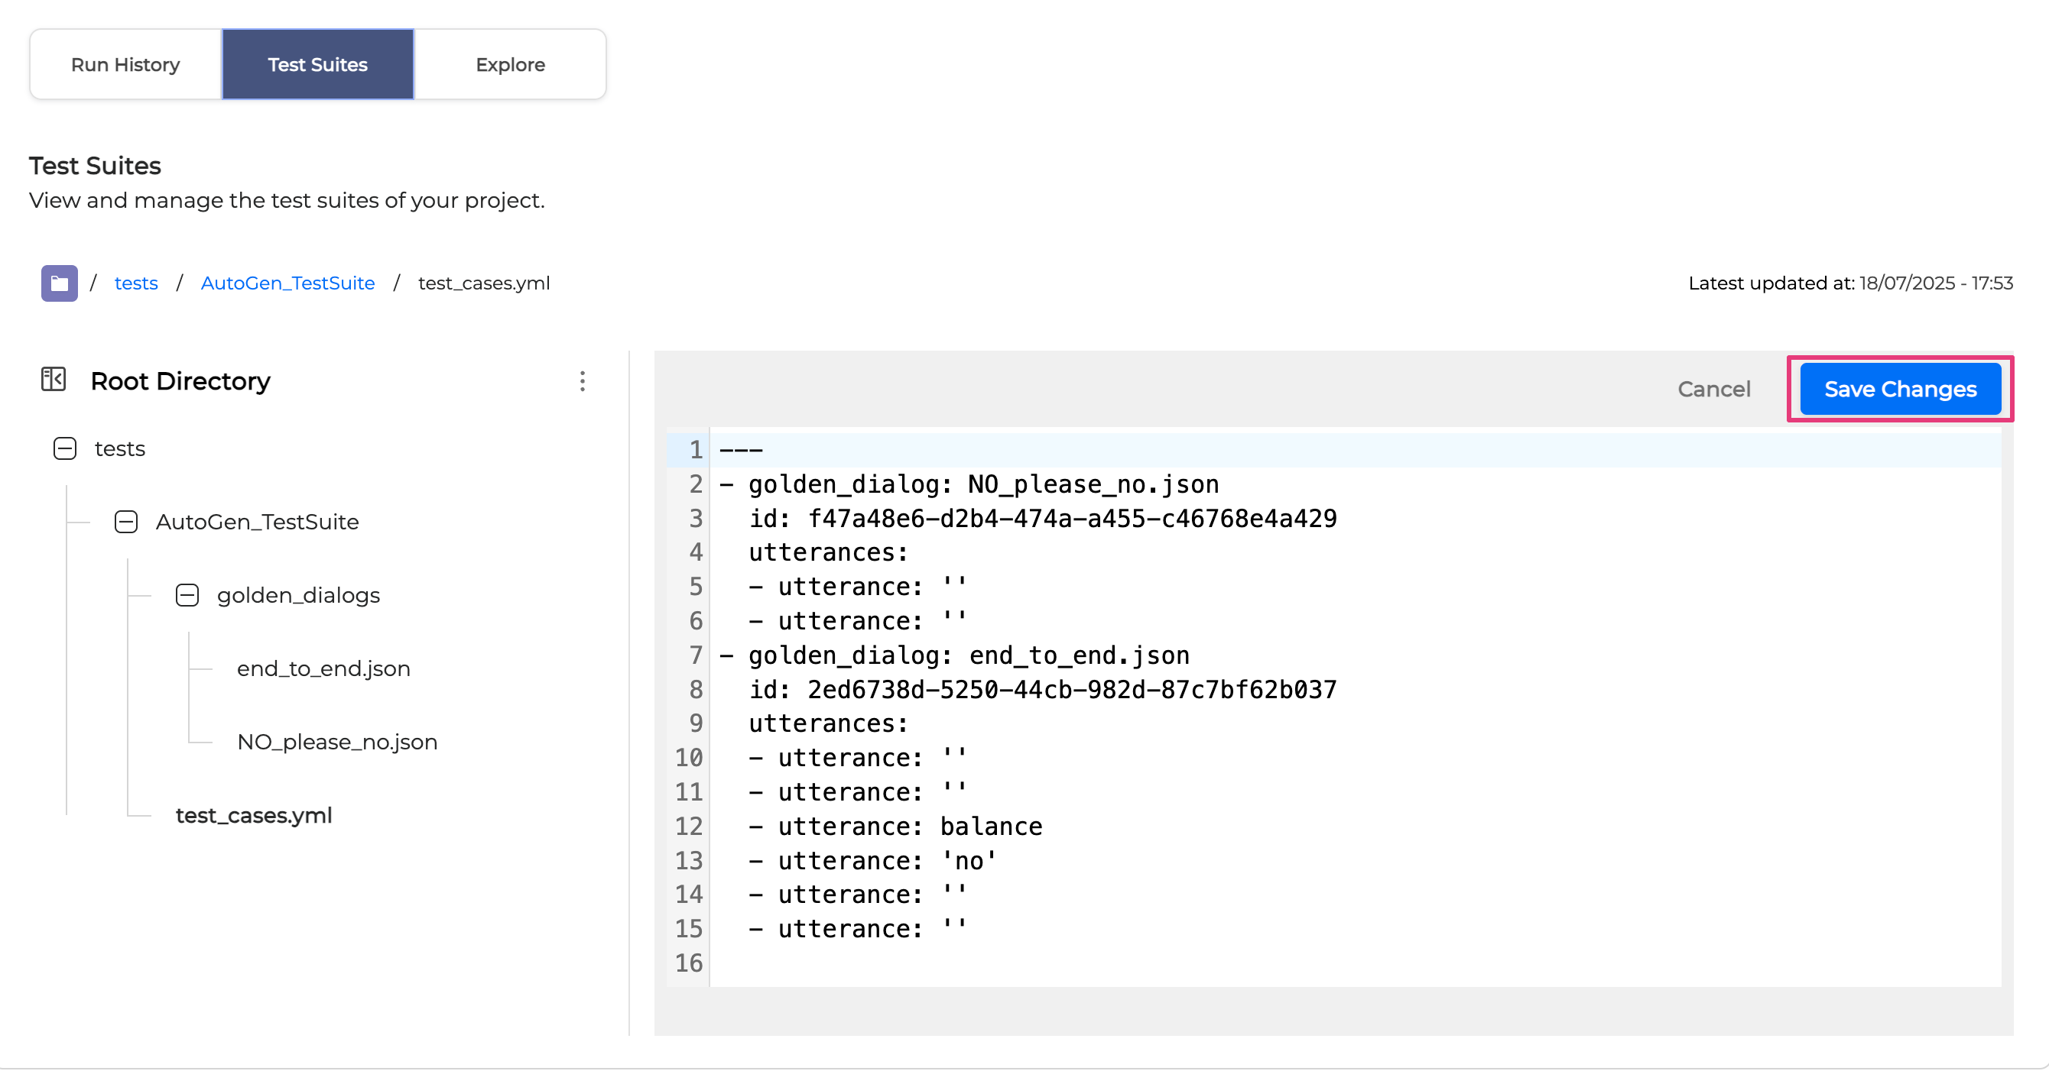Click the Save Changes button

point(1899,390)
